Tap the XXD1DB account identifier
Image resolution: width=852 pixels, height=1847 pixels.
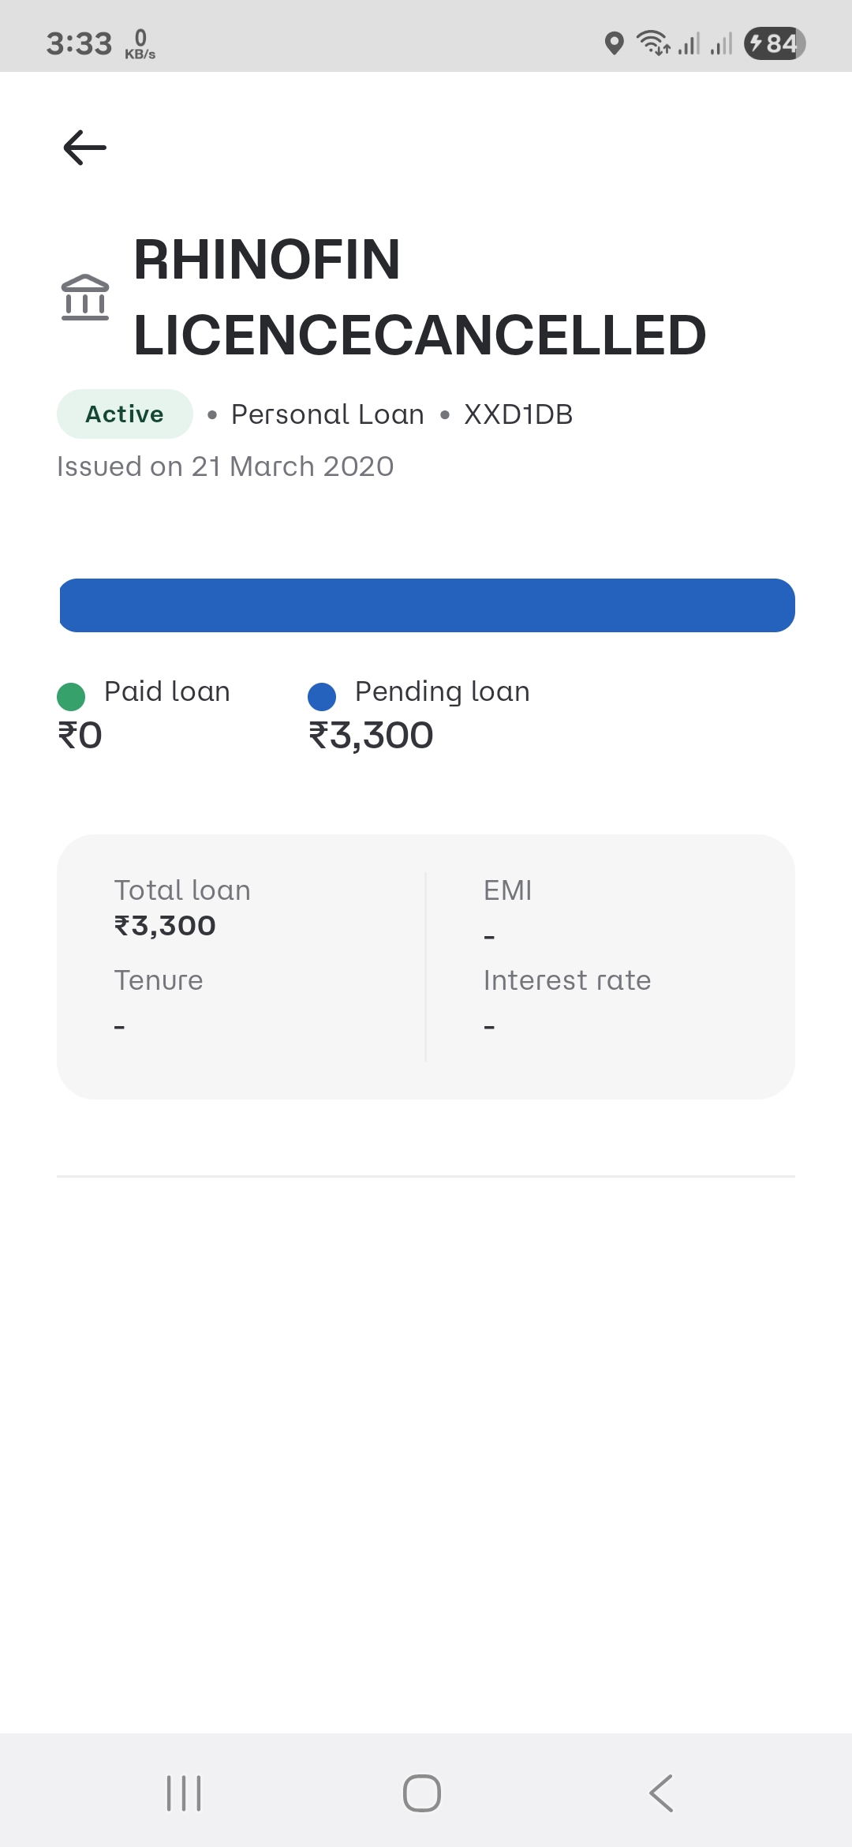[518, 414]
